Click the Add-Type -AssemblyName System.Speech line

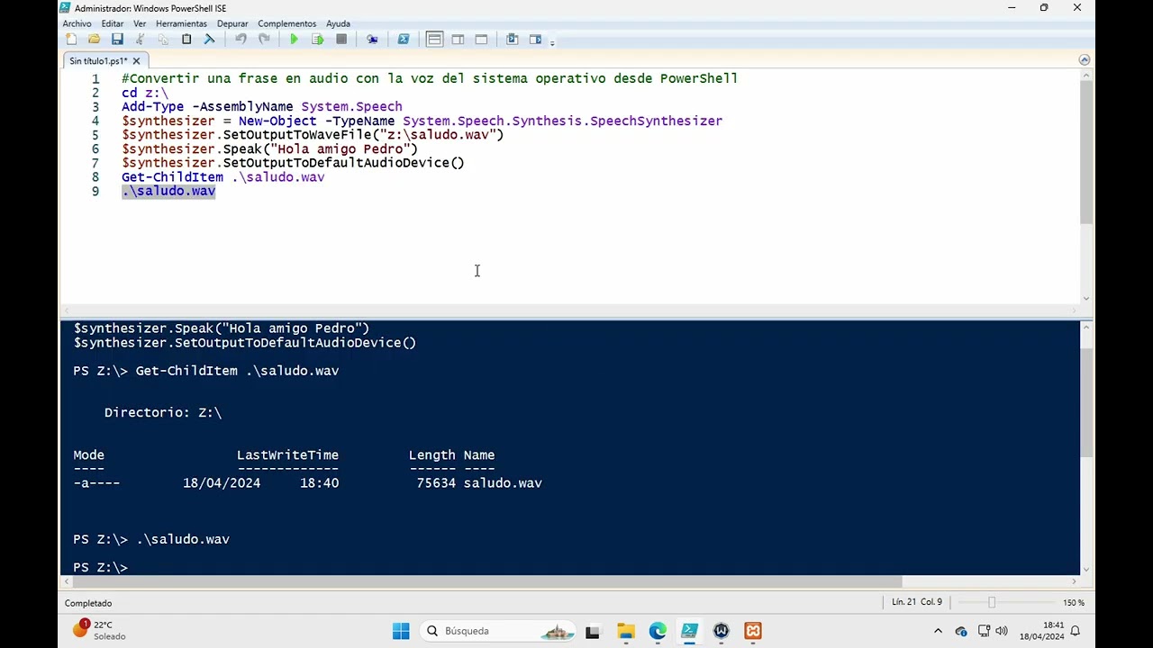point(262,106)
